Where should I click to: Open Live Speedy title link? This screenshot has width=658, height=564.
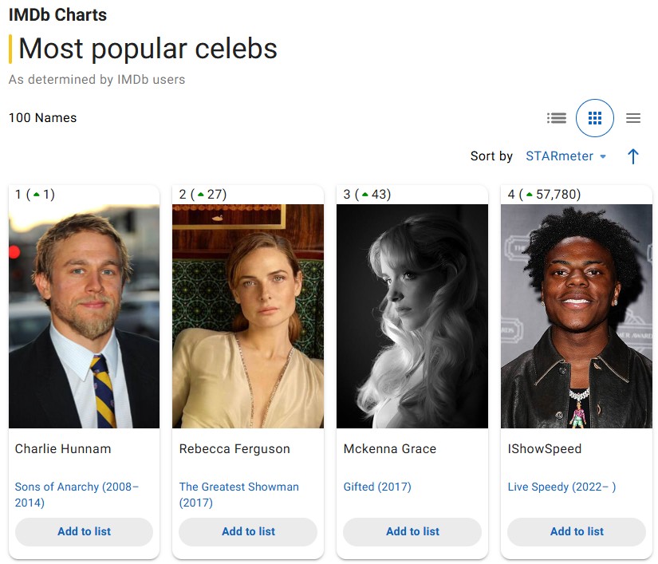tap(561, 487)
